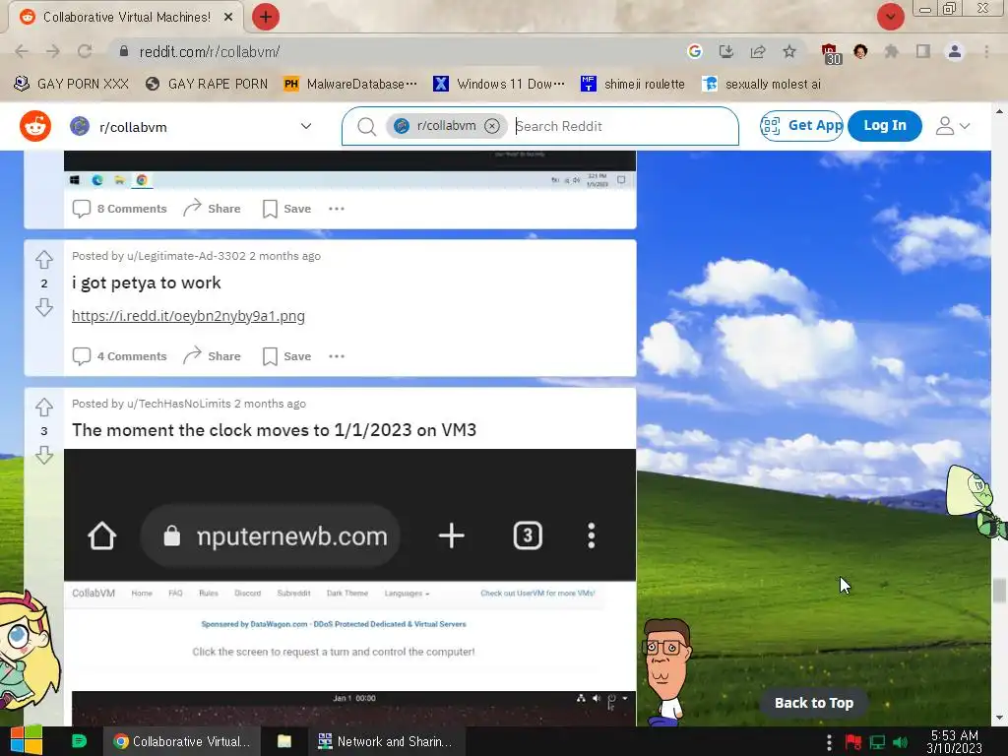Click the install/download page icon in address bar
This screenshot has width=1008, height=756.
click(726, 51)
